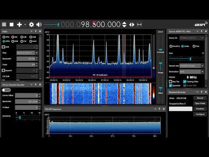Click the frequency step up/down arrows icon

(124, 24)
